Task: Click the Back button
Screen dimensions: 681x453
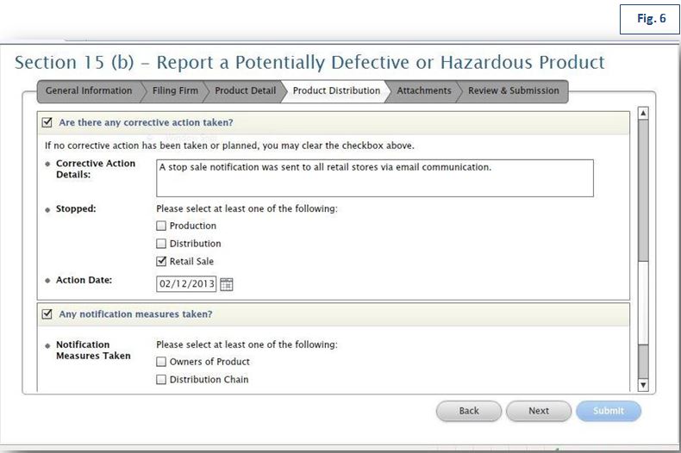Action: point(469,411)
